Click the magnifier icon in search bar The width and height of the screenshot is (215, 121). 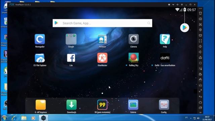pos(149,23)
